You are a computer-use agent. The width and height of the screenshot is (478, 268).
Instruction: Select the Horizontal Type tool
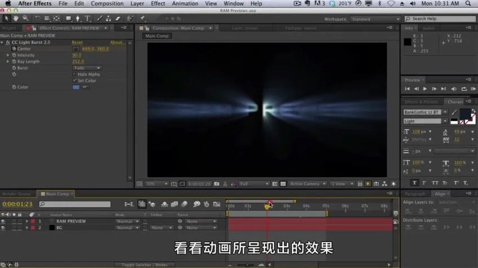coord(87,19)
